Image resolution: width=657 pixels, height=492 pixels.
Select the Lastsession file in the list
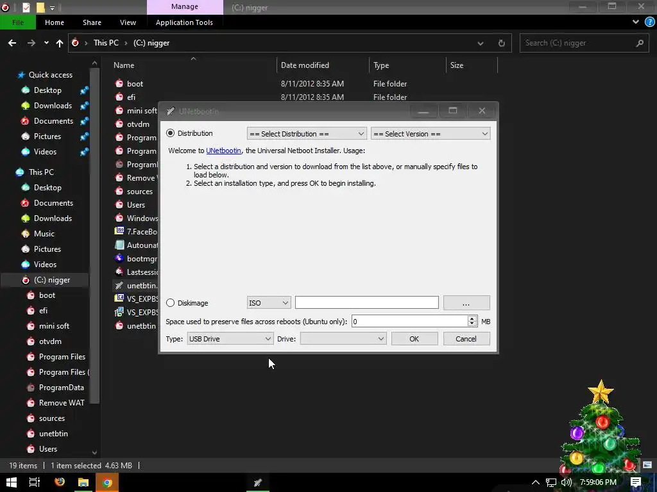point(136,272)
